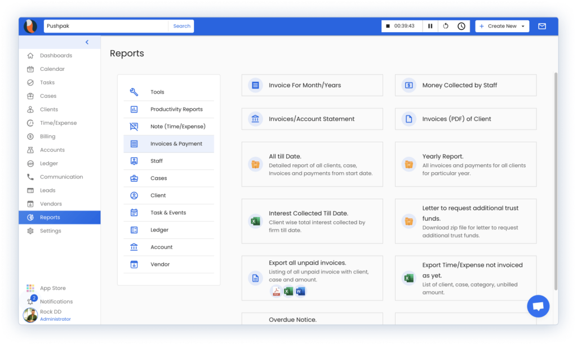This screenshot has width=577, height=345.
Task: Stop the timer with the square icon
Action: 388,26
